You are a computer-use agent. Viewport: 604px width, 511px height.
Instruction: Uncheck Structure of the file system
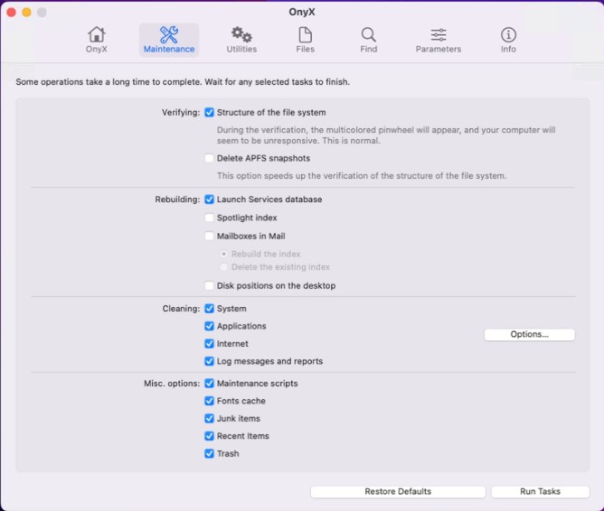pos(210,113)
